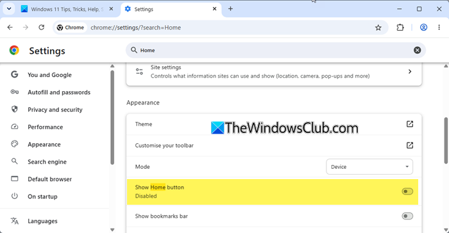The image size is (449, 233).
Task: Open Autofill and passwords section
Action: click(x=59, y=92)
